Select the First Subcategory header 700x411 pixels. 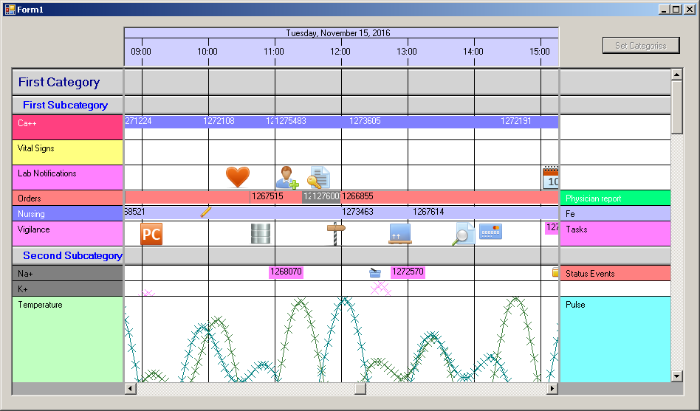click(x=65, y=106)
